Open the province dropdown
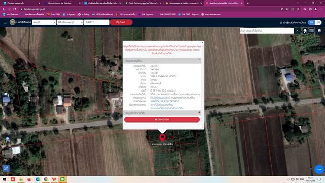Viewport: 325px width, 183px height. tap(44, 22)
